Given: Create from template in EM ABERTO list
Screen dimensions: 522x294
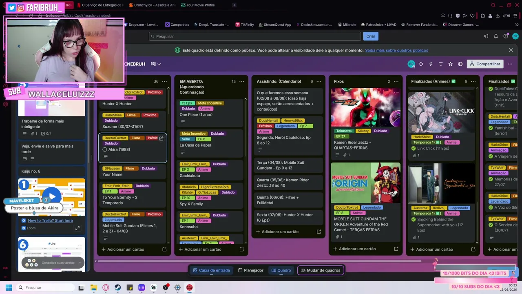Looking at the screenshot, I should tap(241, 249).
